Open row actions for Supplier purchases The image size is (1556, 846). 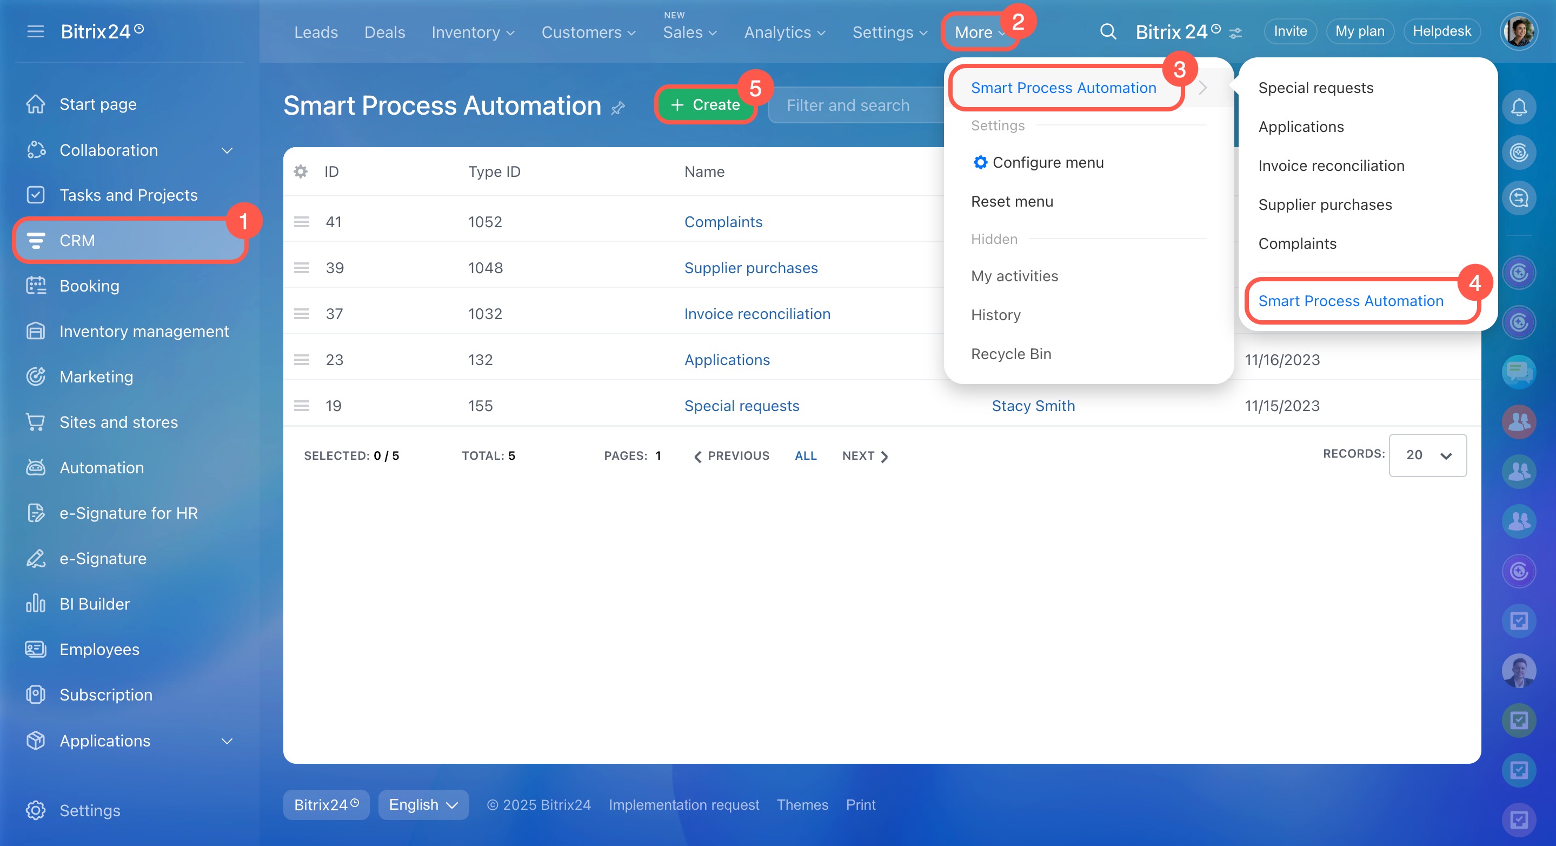pyautogui.click(x=302, y=268)
